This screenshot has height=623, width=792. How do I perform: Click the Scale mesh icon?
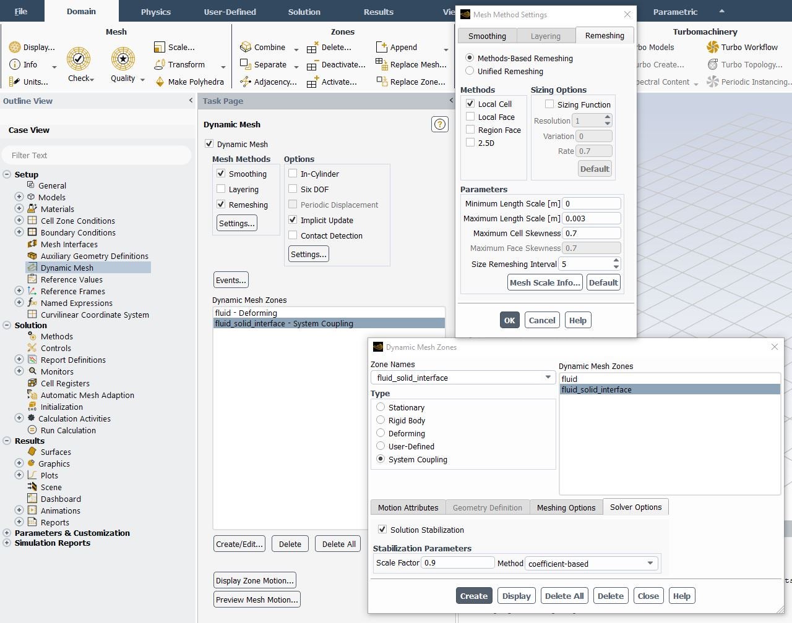(x=160, y=47)
